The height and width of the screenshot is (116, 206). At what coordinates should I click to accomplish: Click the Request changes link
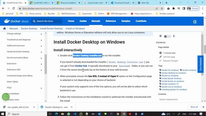coord(170,61)
